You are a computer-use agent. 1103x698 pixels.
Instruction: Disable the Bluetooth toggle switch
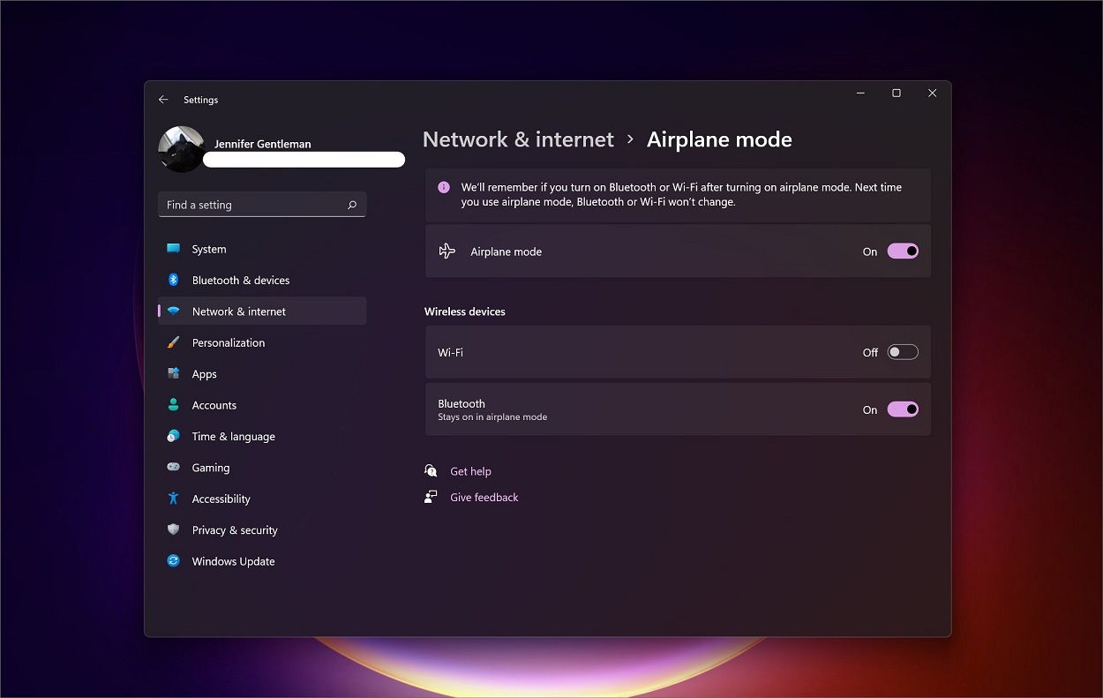pyautogui.click(x=903, y=409)
